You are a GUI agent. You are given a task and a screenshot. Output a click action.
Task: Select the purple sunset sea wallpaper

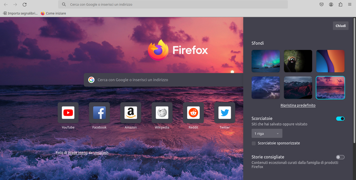pos(330,88)
